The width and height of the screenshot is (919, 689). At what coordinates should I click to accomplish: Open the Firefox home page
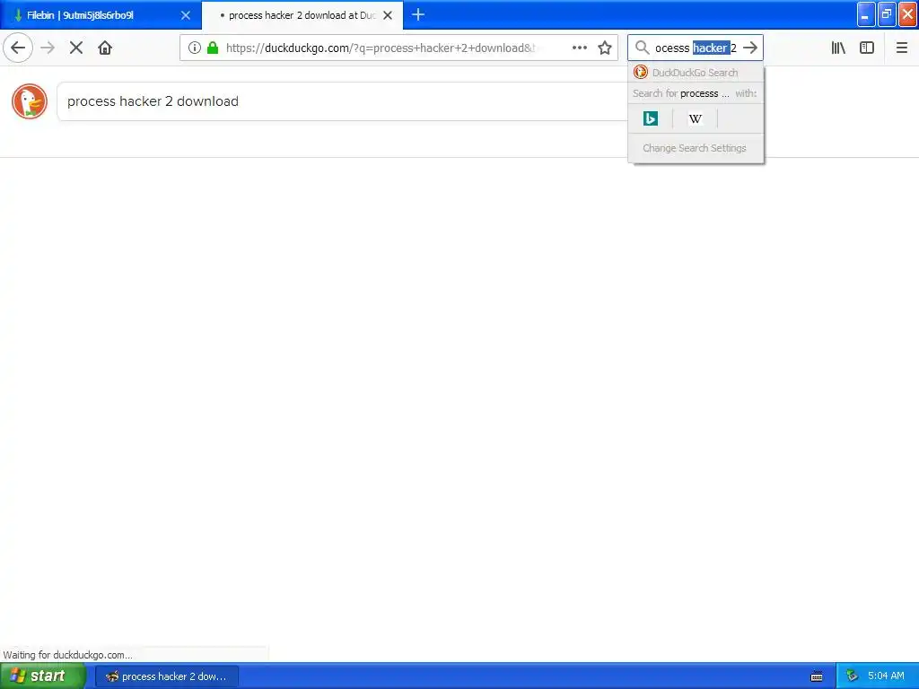[x=105, y=48]
